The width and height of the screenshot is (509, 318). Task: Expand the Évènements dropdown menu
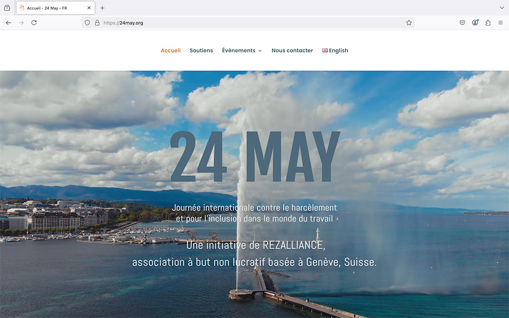(242, 50)
